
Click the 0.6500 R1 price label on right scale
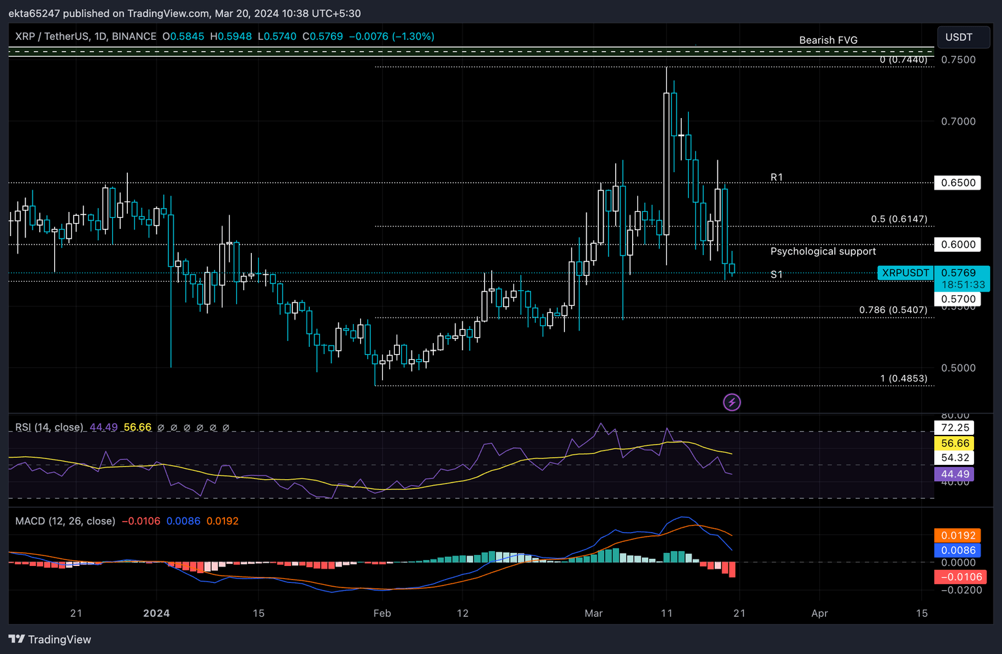point(957,183)
